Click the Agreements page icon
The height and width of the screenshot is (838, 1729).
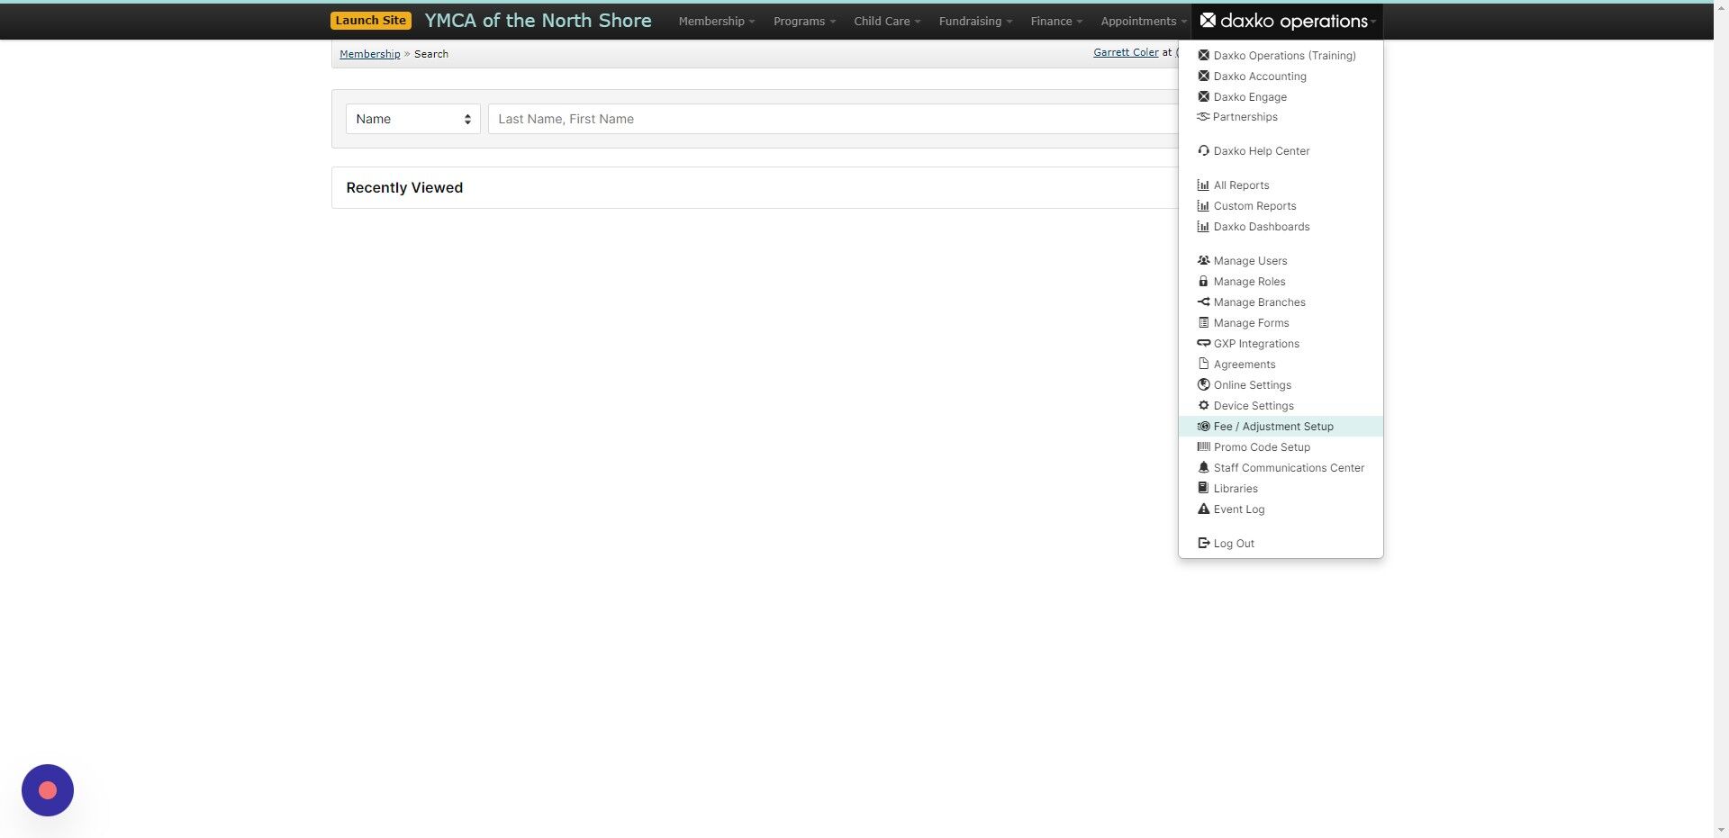coord(1203,364)
